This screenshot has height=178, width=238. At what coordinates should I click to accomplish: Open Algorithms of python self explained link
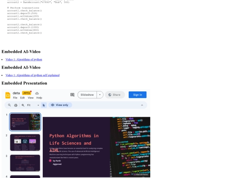(33, 75)
